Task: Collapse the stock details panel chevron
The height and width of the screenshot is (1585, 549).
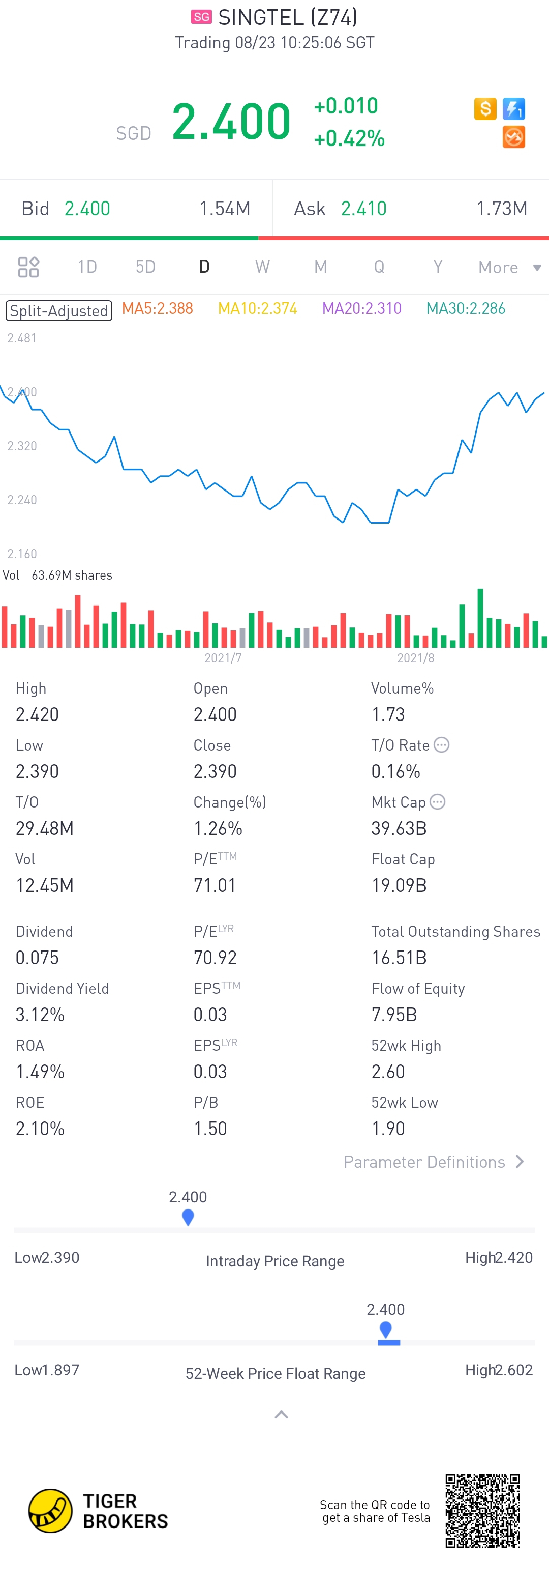Action: 281,1415
